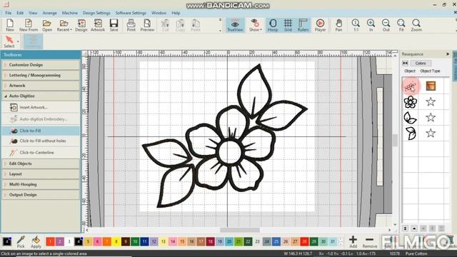Activate the Zoom tool
This screenshot has height=257, width=457.
coord(416,25)
